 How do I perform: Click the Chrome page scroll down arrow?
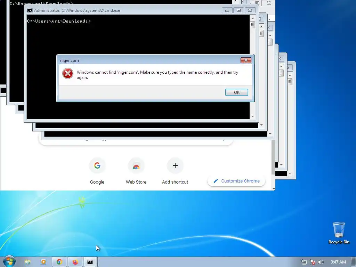[274, 188]
